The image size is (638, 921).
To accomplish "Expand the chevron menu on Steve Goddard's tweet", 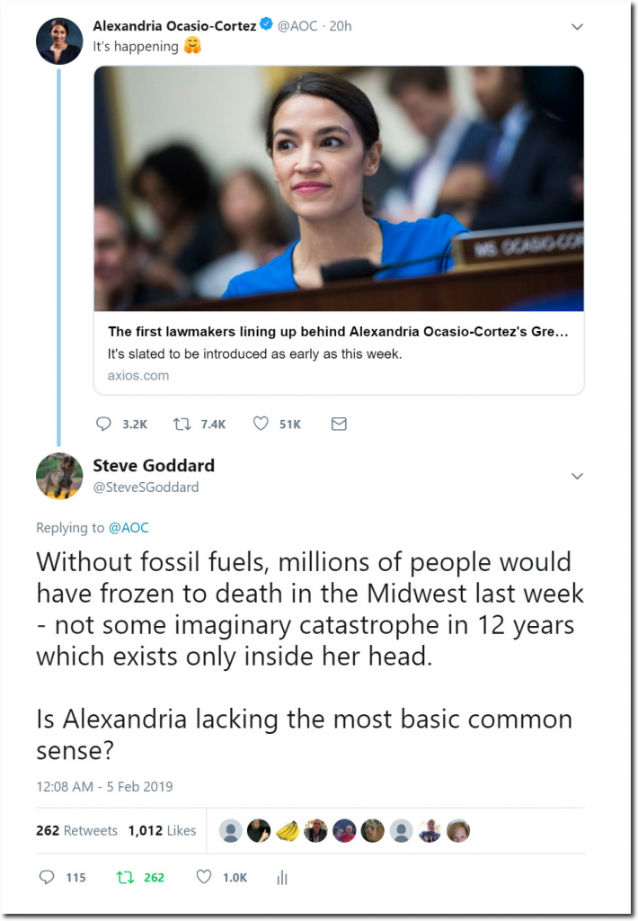I will point(577,476).
